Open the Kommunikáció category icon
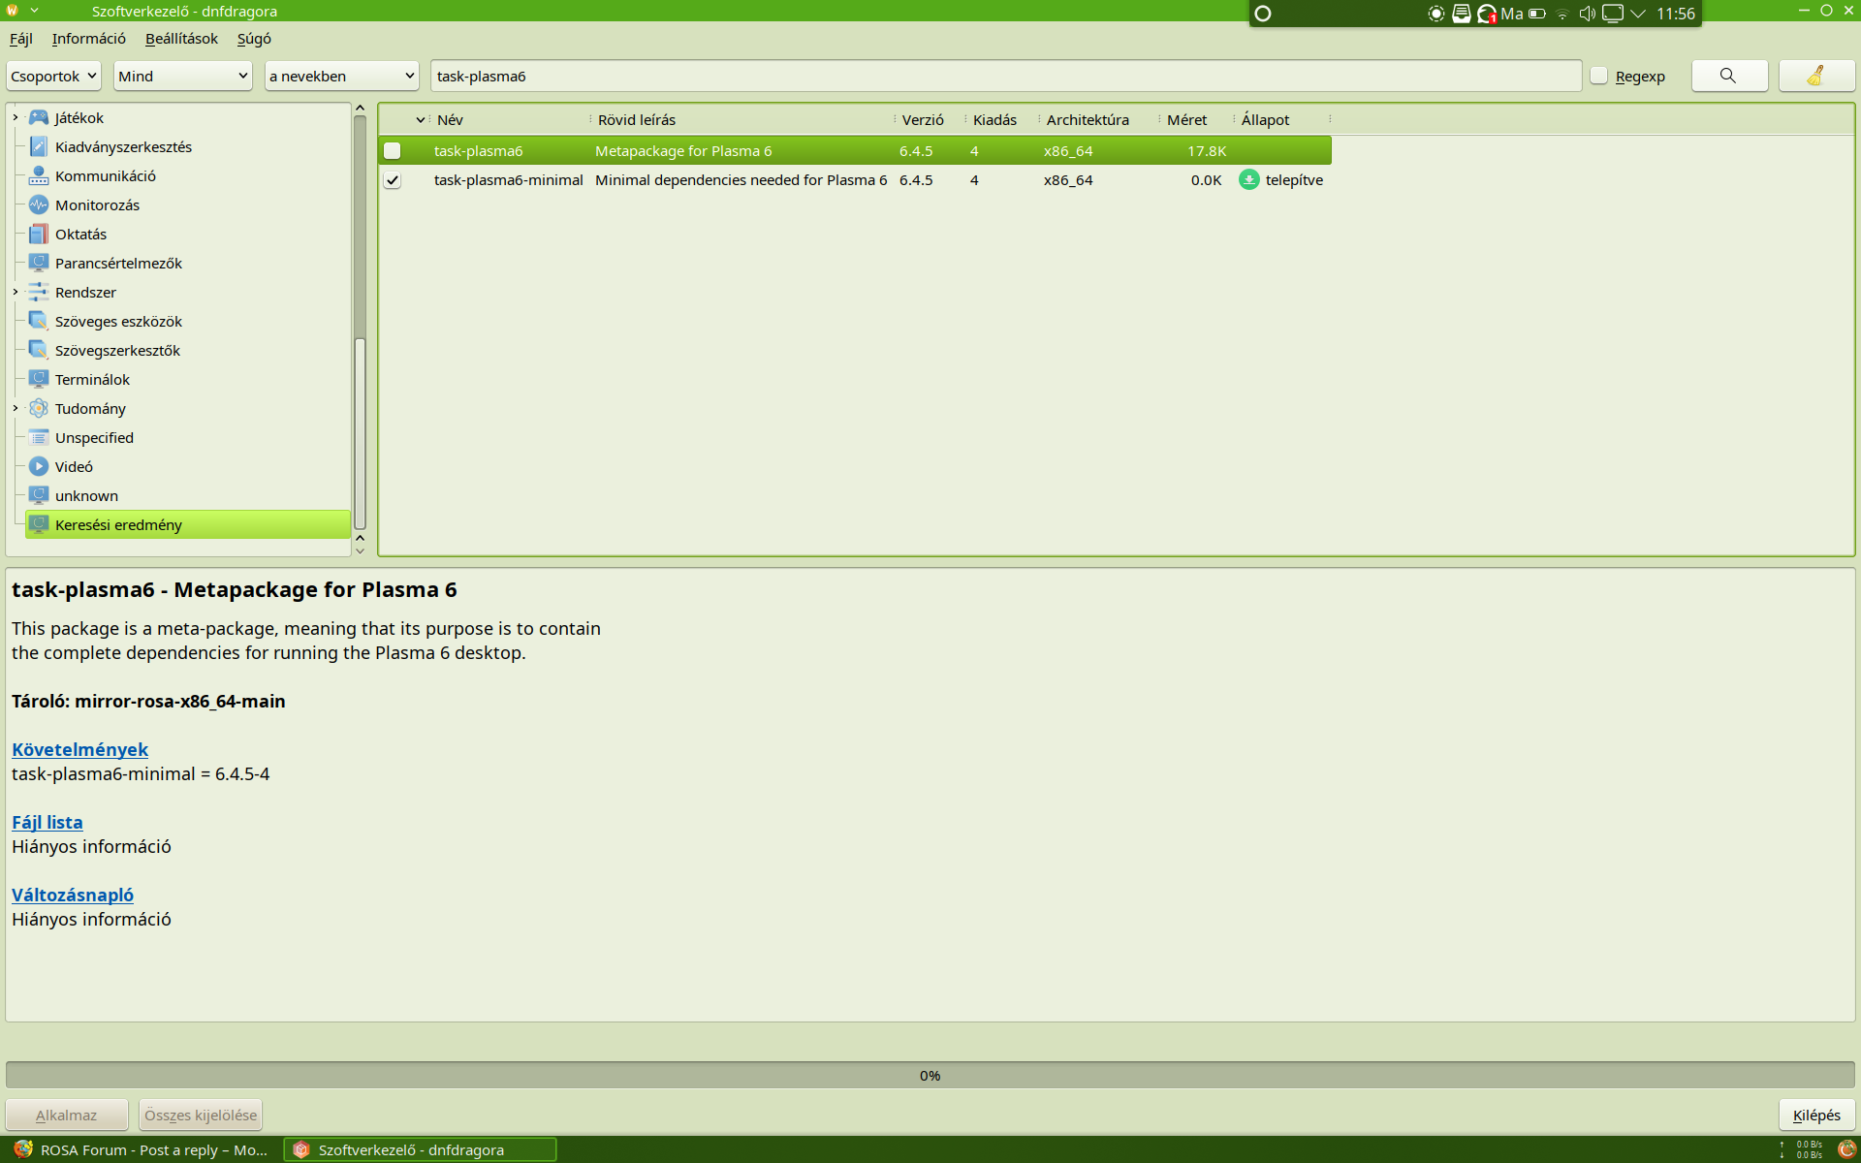Image resolution: width=1861 pixels, height=1163 pixels. [x=39, y=175]
